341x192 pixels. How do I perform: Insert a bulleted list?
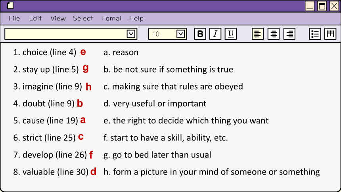(315, 34)
